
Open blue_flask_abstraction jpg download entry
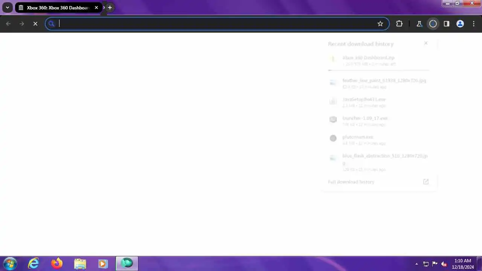pos(379,162)
